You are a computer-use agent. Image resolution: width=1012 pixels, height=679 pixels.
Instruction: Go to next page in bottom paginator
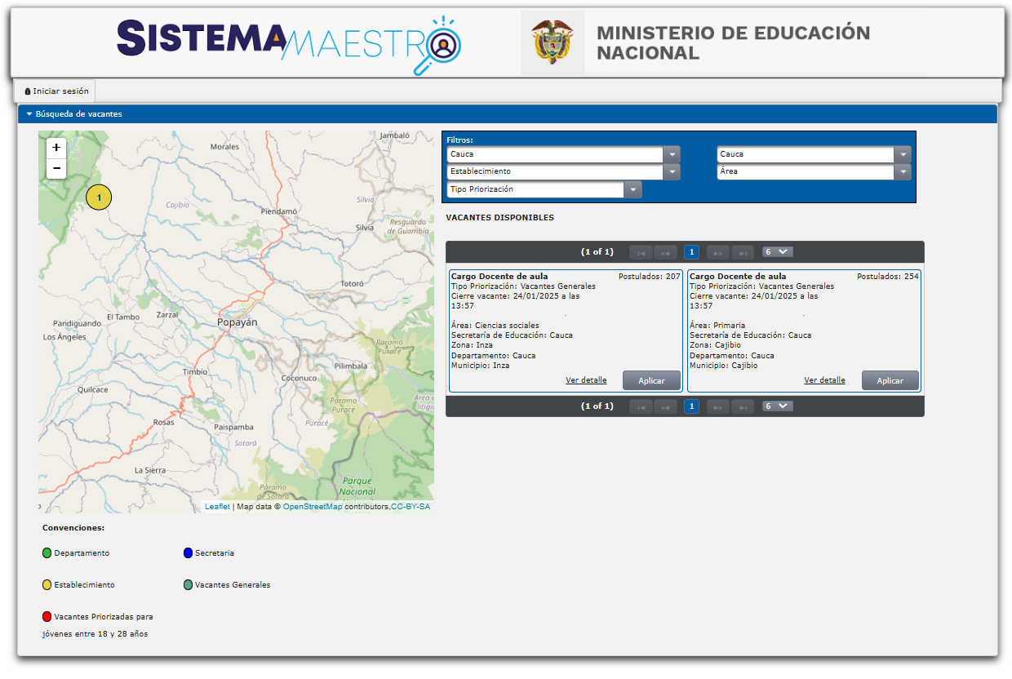(x=718, y=406)
